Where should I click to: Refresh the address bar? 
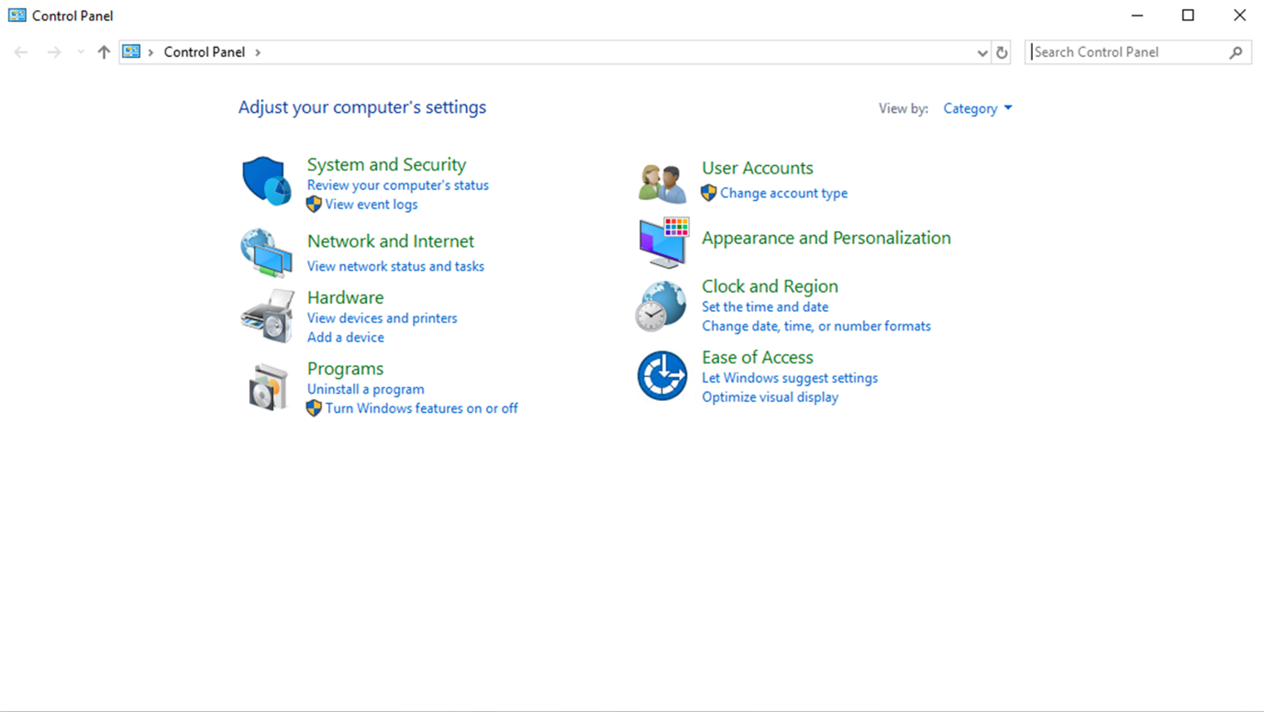click(1001, 52)
